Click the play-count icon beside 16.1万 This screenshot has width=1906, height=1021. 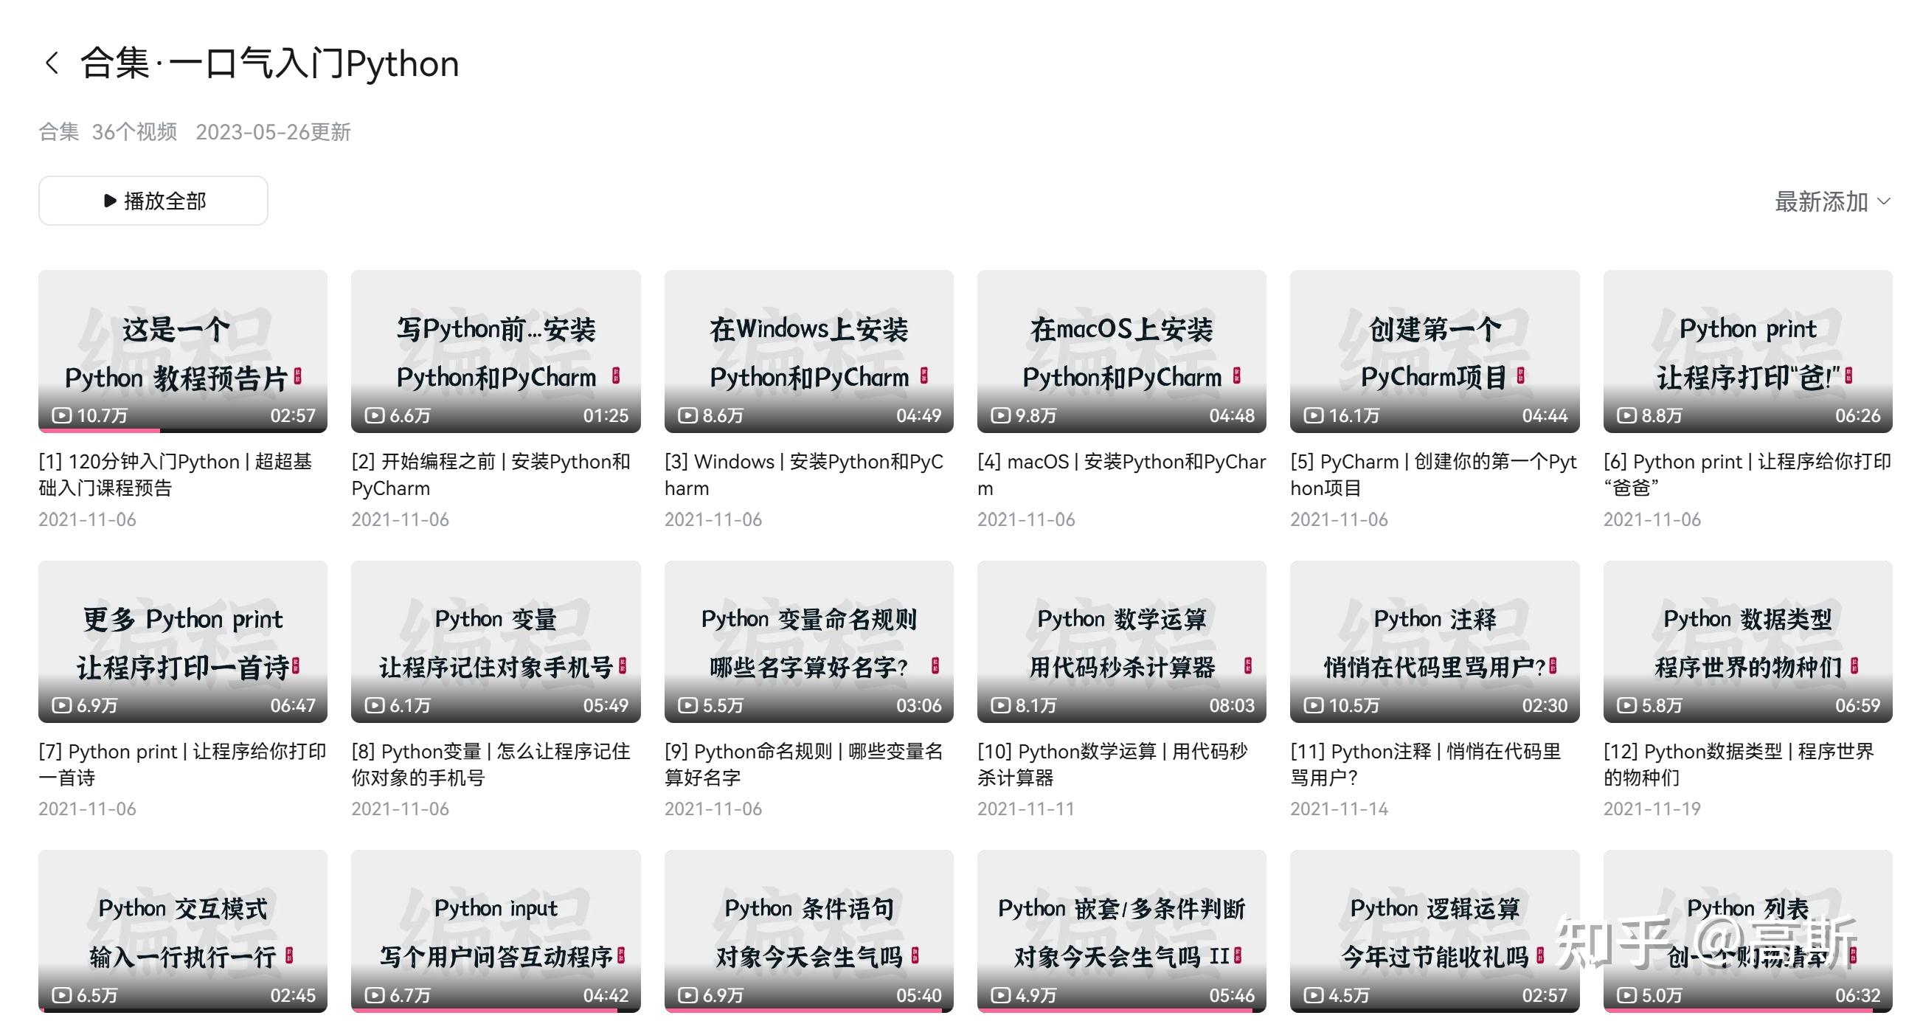point(1314,415)
